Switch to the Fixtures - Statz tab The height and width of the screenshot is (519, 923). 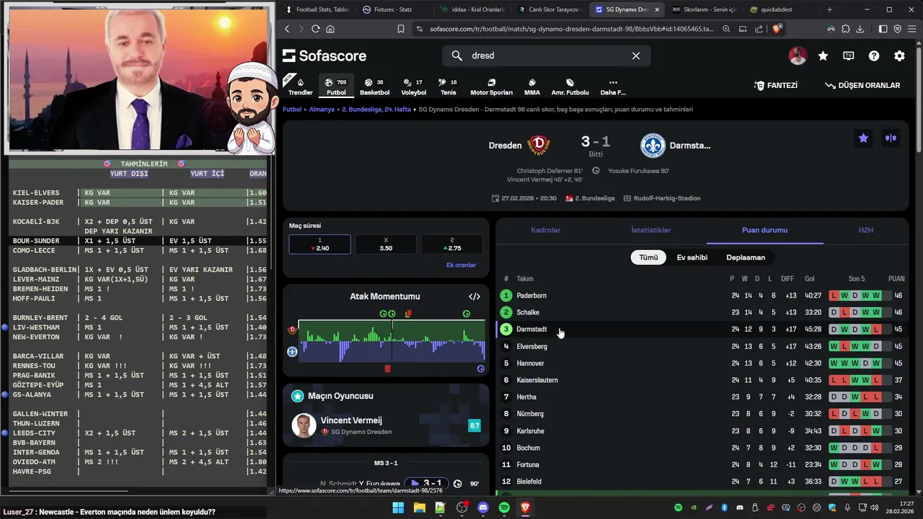pos(393,9)
